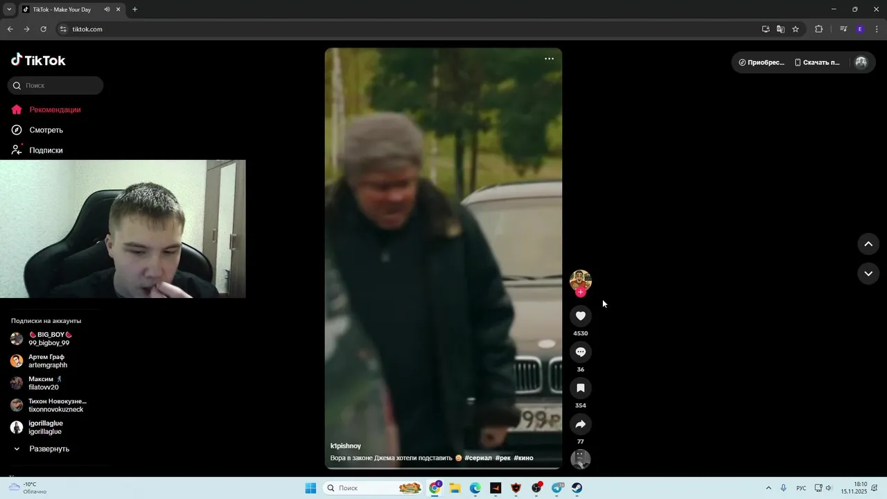Screen dimensions: 887x499
Task: Open the Рекомендации feed
Action: pyautogui.click(x=46, y=110)
